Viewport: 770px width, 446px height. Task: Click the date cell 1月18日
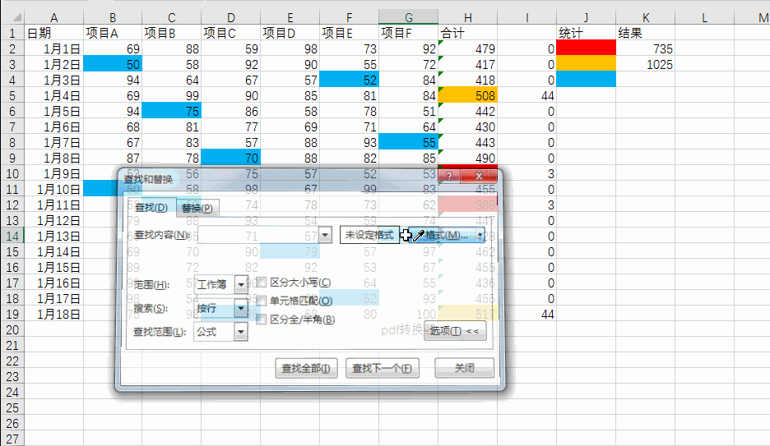[54, 314]
